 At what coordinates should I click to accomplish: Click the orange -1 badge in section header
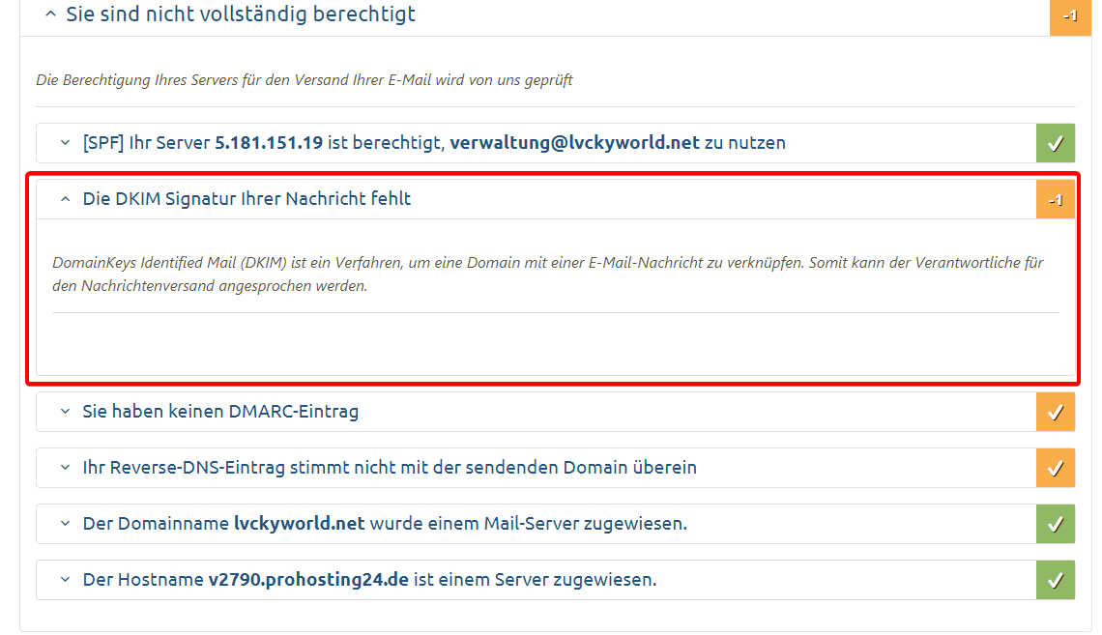click(x=1070, y=16)
